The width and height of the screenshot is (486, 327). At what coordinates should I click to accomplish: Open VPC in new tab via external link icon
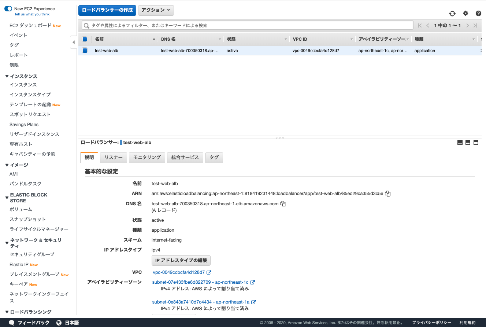click(x=209, y=272)
